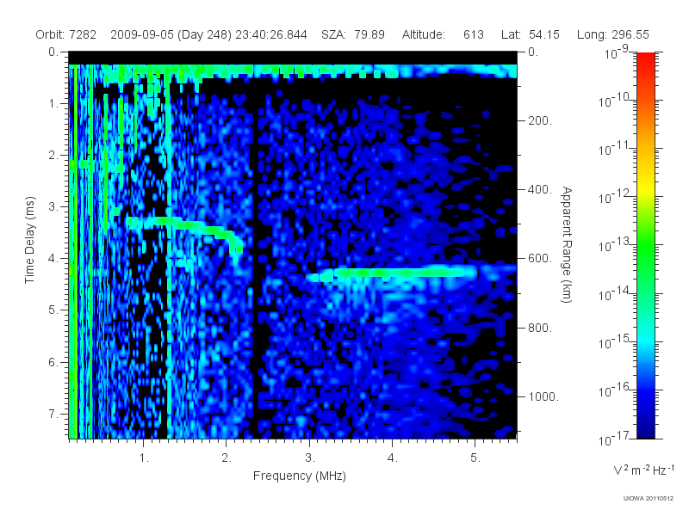Click the 'Frequency (MHz)' axis label
The width and height of the screenshot is (689, 516).
coord(299,476)
